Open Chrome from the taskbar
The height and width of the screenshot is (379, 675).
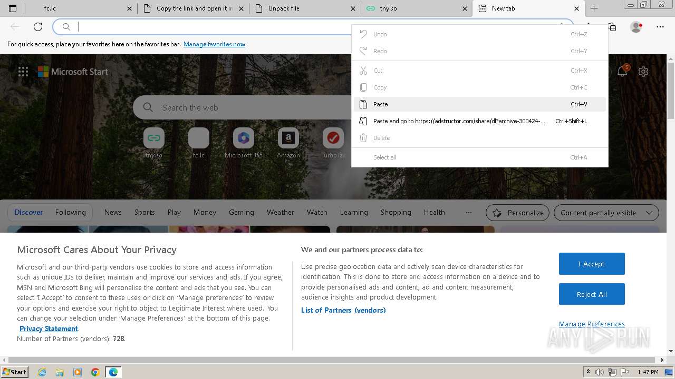(x=95, y=372)
